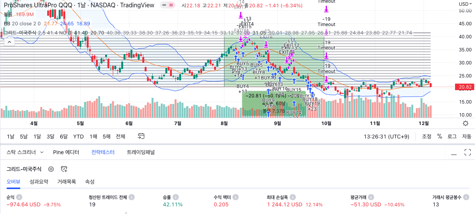
Task: Click the average trade value −51.30 USD
Action: [366, 204]
